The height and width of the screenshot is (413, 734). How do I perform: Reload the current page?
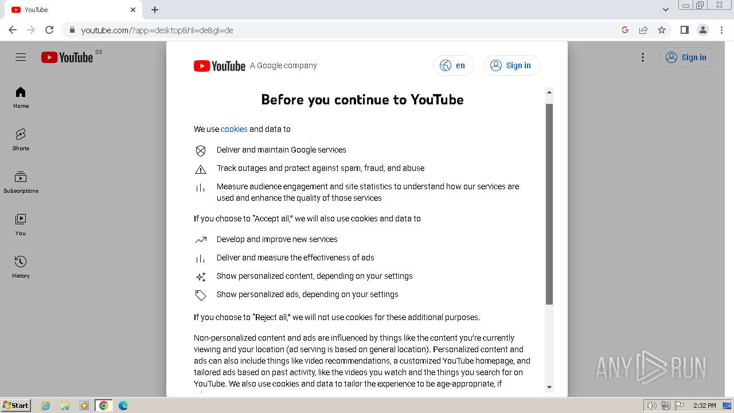point(49,30)
